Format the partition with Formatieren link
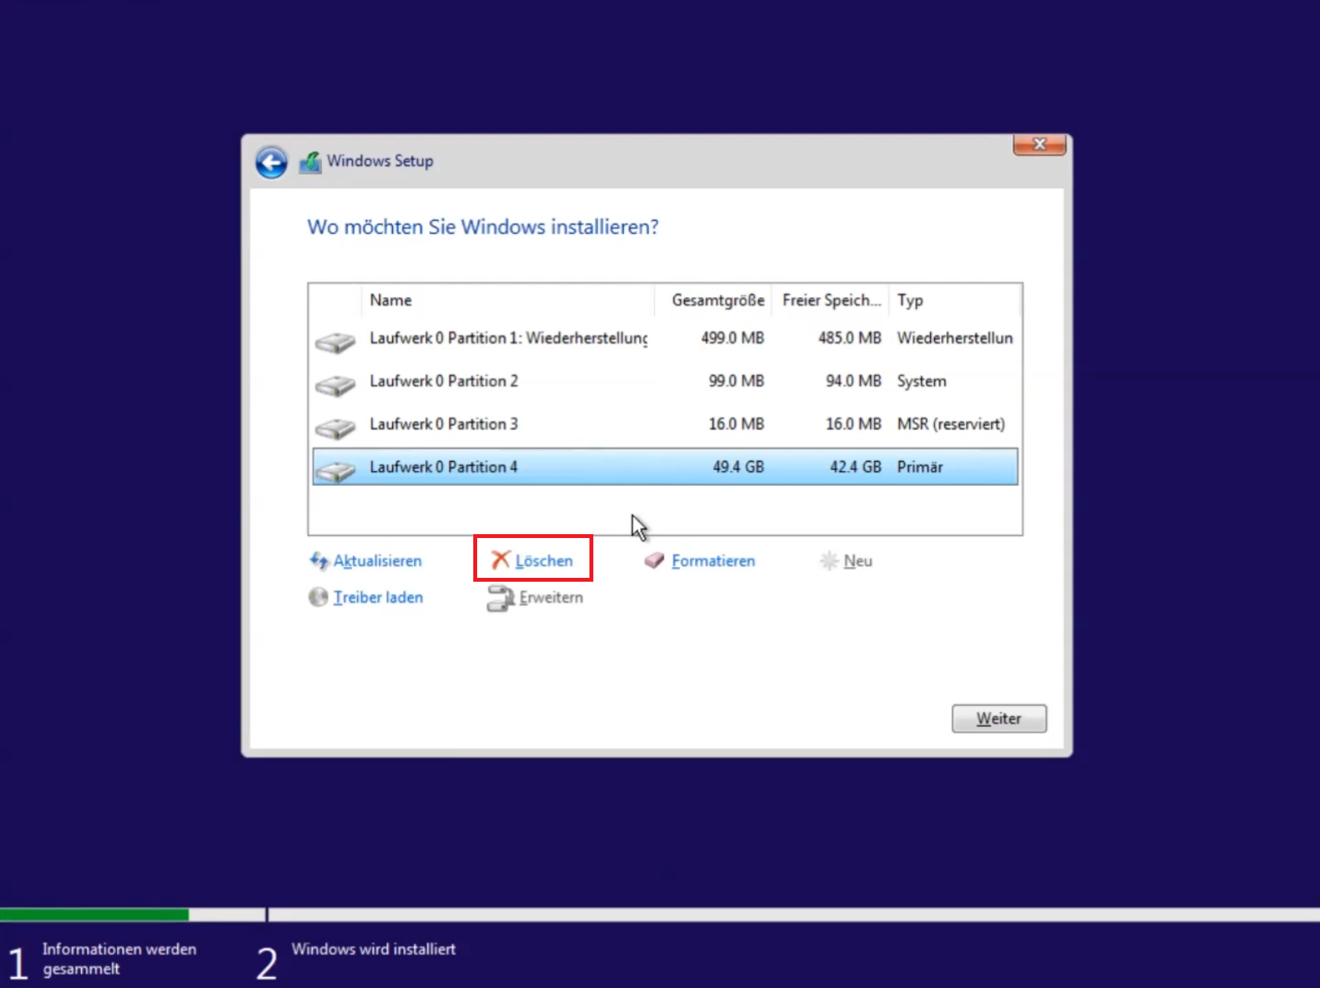This screenshot has width=1320, height=988. (x=713, y=561)
